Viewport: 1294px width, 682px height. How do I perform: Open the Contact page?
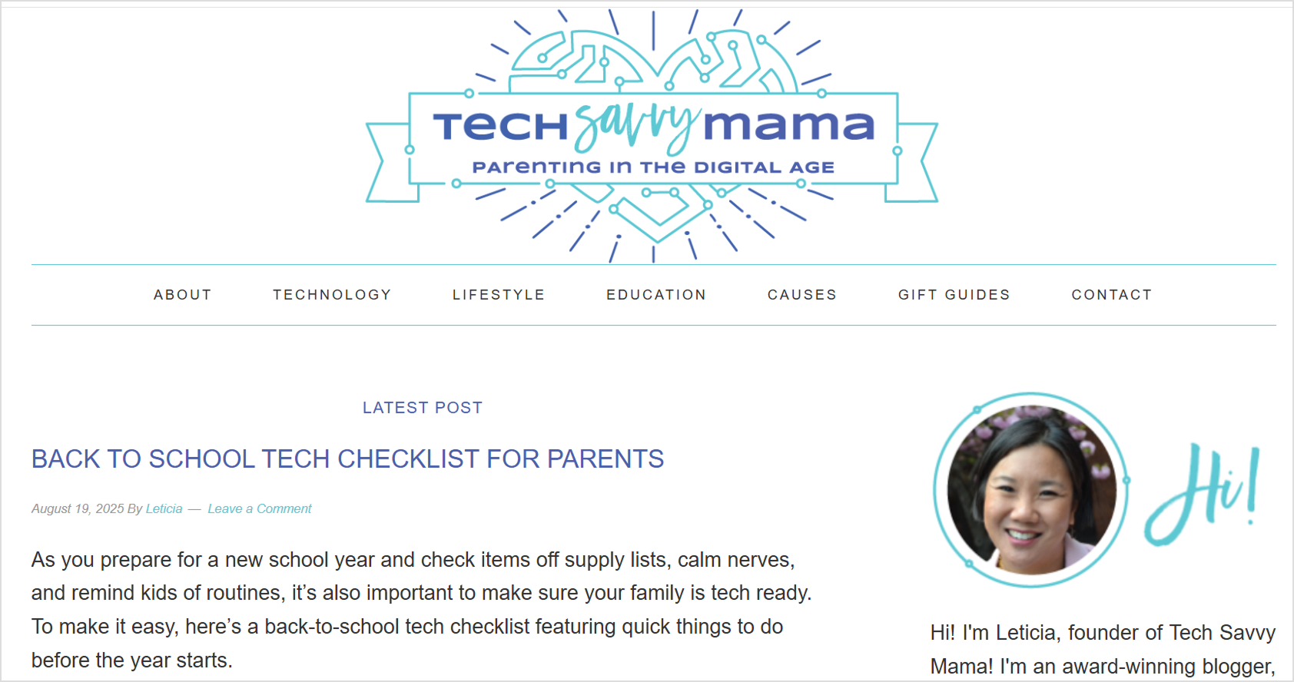[1112, 295]
